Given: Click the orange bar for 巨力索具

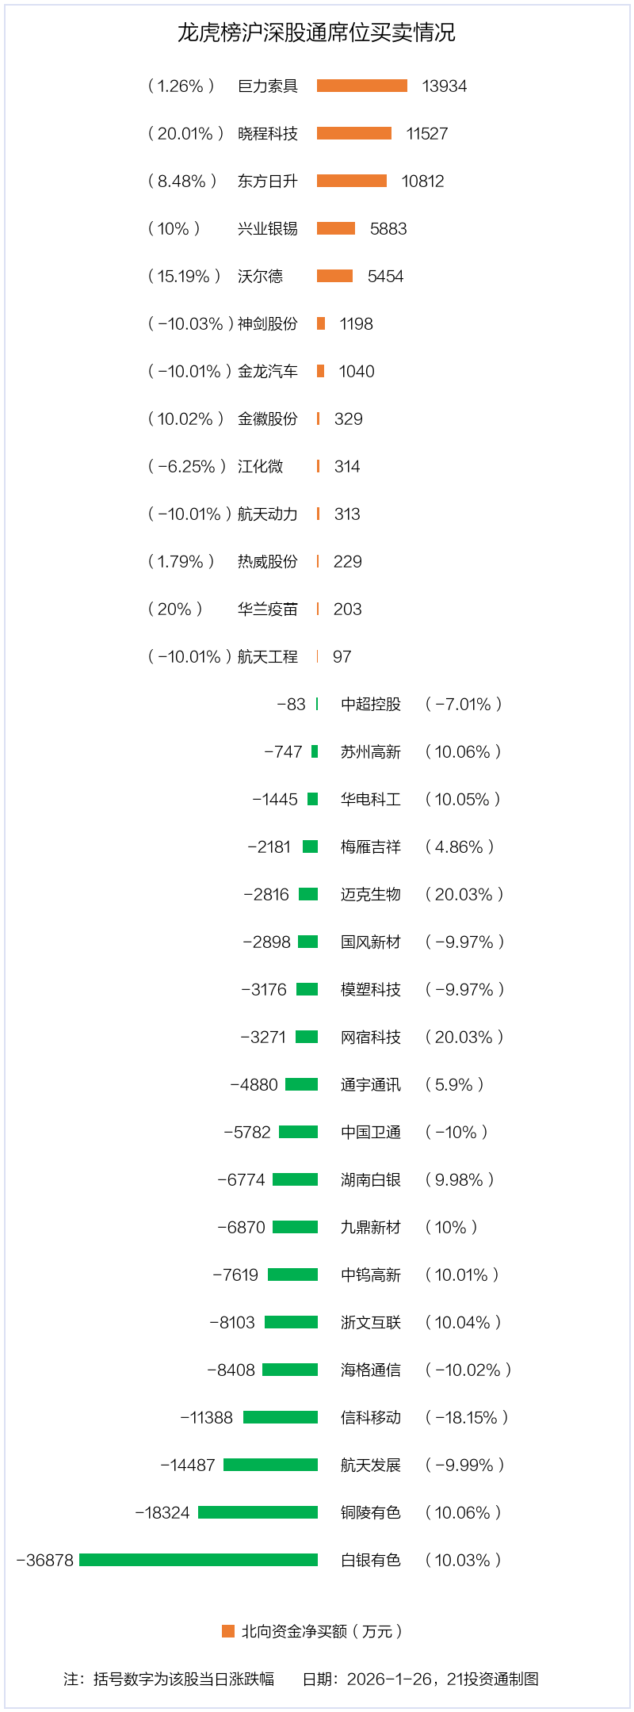Looking at the screenshot, I should [361, 86].
